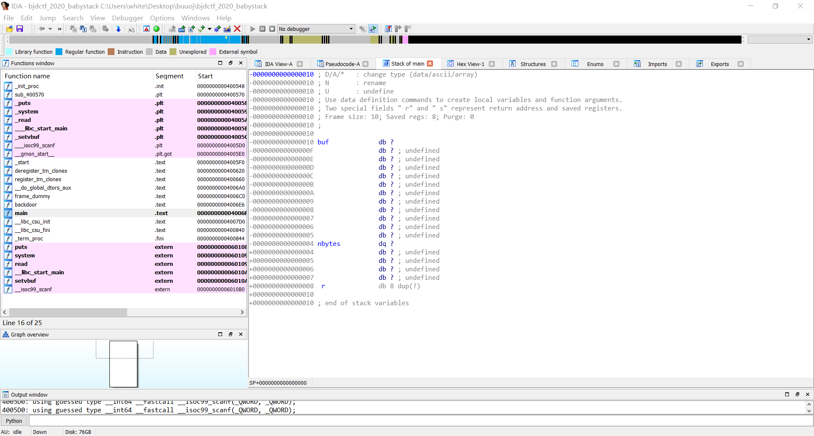Stop the debugger via the red square icon
The height and width of the screenshot is (436, 814).
coord(273,29)
